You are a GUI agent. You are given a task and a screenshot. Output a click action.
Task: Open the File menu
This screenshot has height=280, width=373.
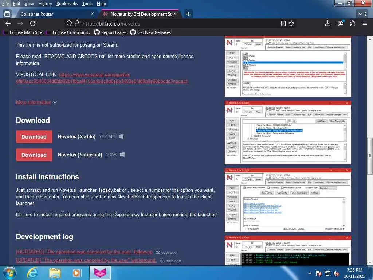[x=5, y=4]
